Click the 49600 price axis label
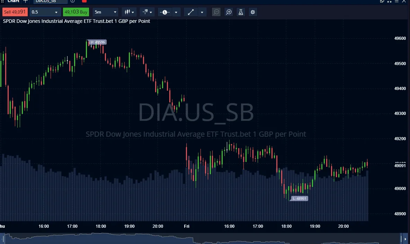The height and width of the screenshot is (244, 410). (x=400, y=38)
